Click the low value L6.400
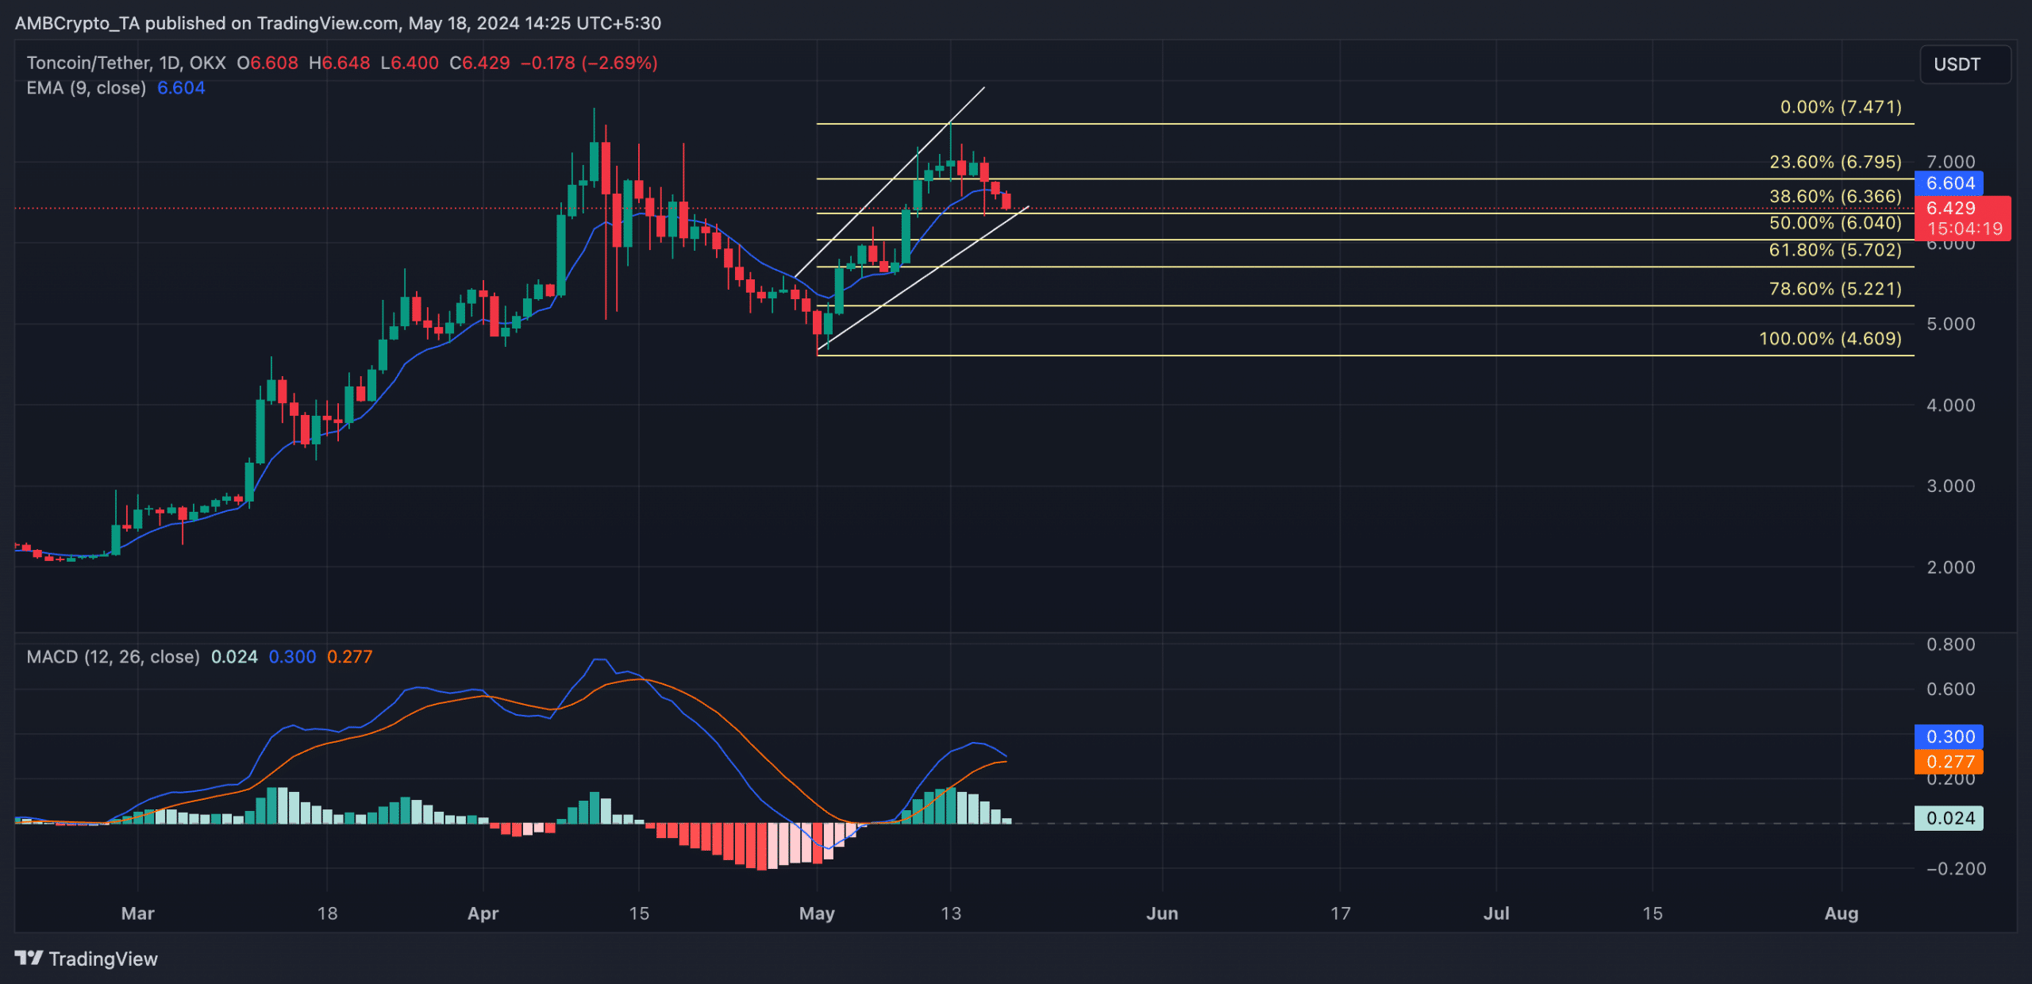The height and width of the screenshot is (984, 2032). 410,63
